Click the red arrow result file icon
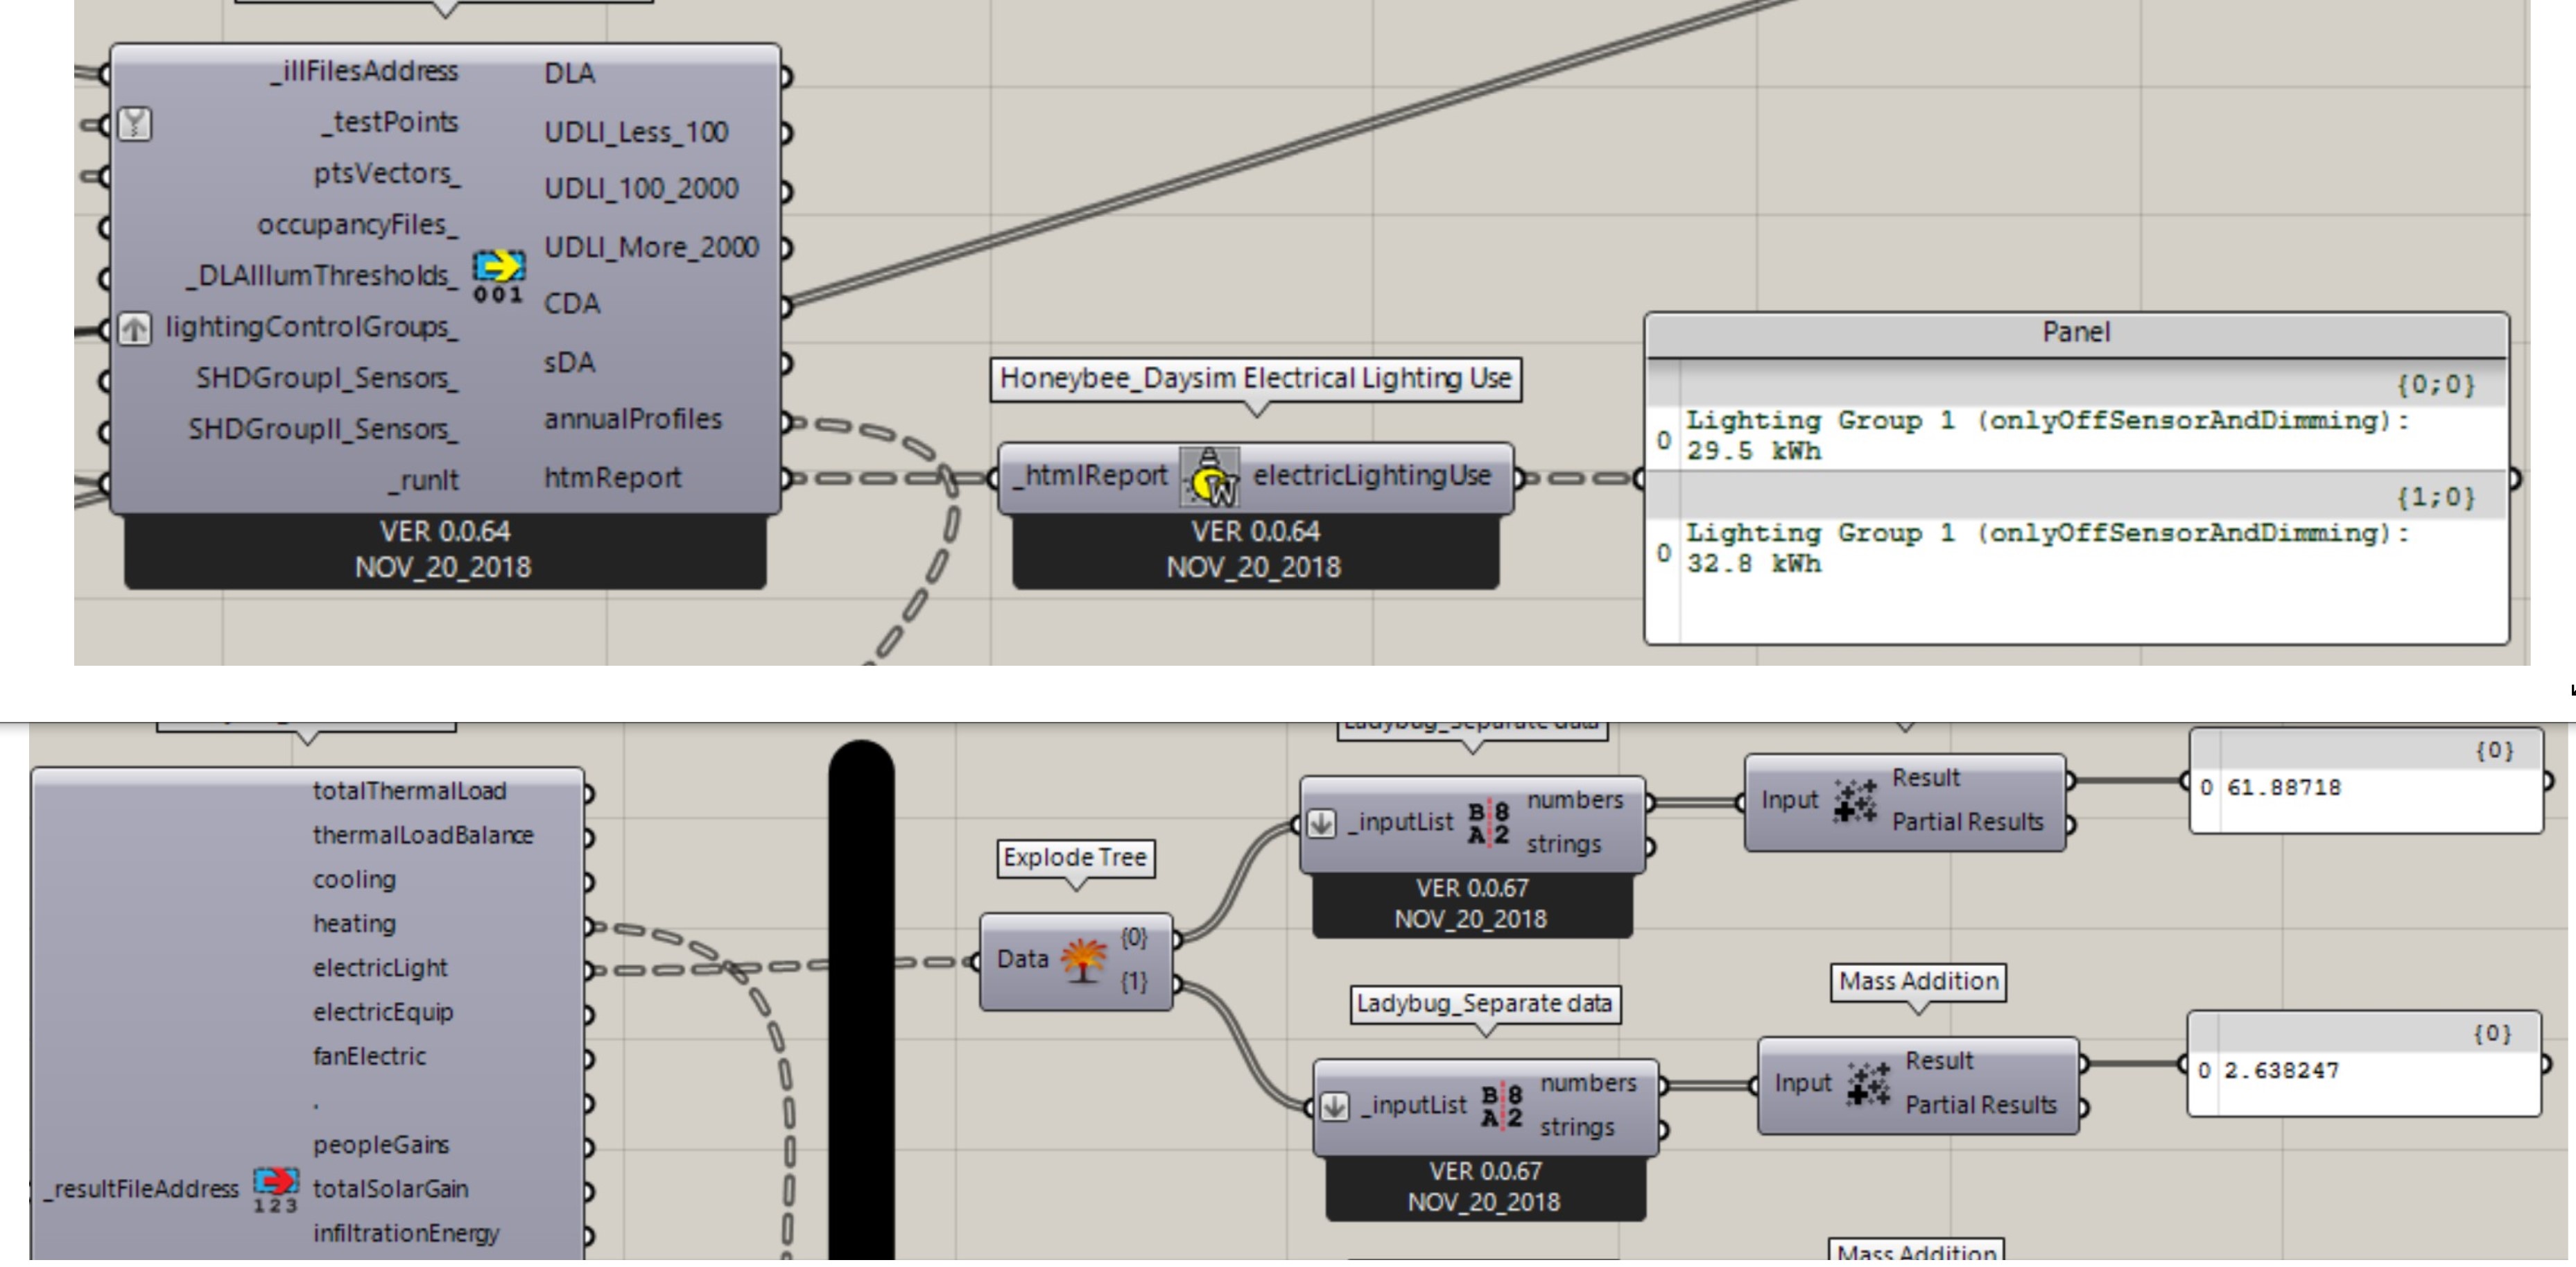Screen dimensions: 2576x1267 (x=275, y=1188)
